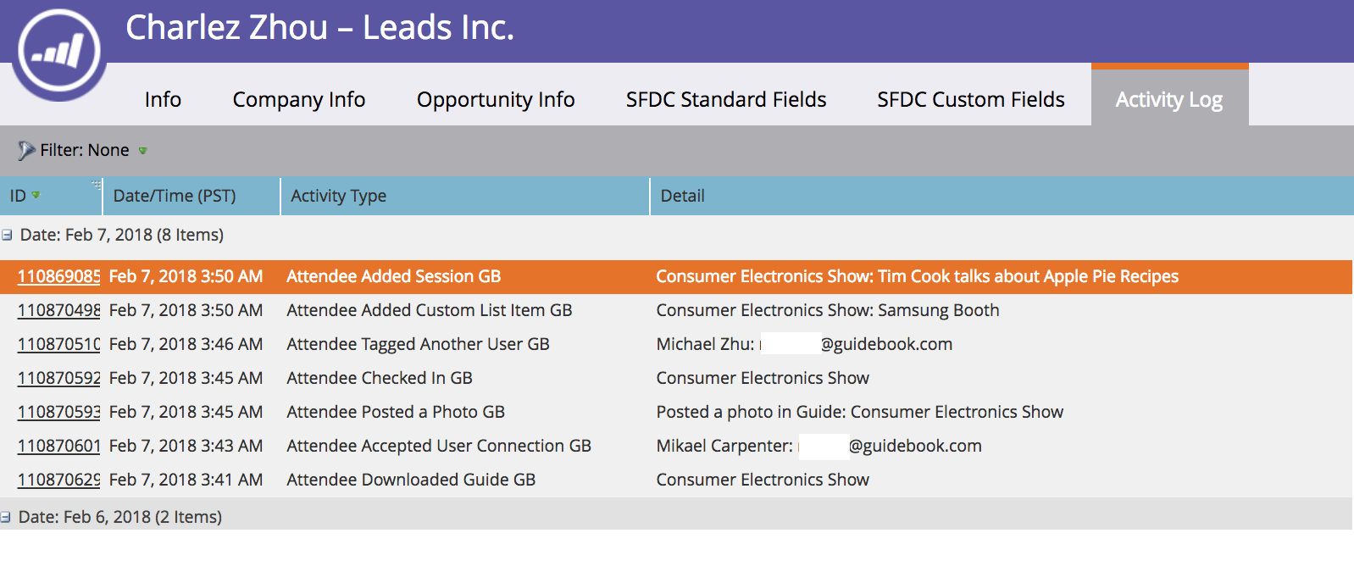The image size is (1354, 561).
Task: Click the filter funnel icon
Action: [x=26, y=151]
